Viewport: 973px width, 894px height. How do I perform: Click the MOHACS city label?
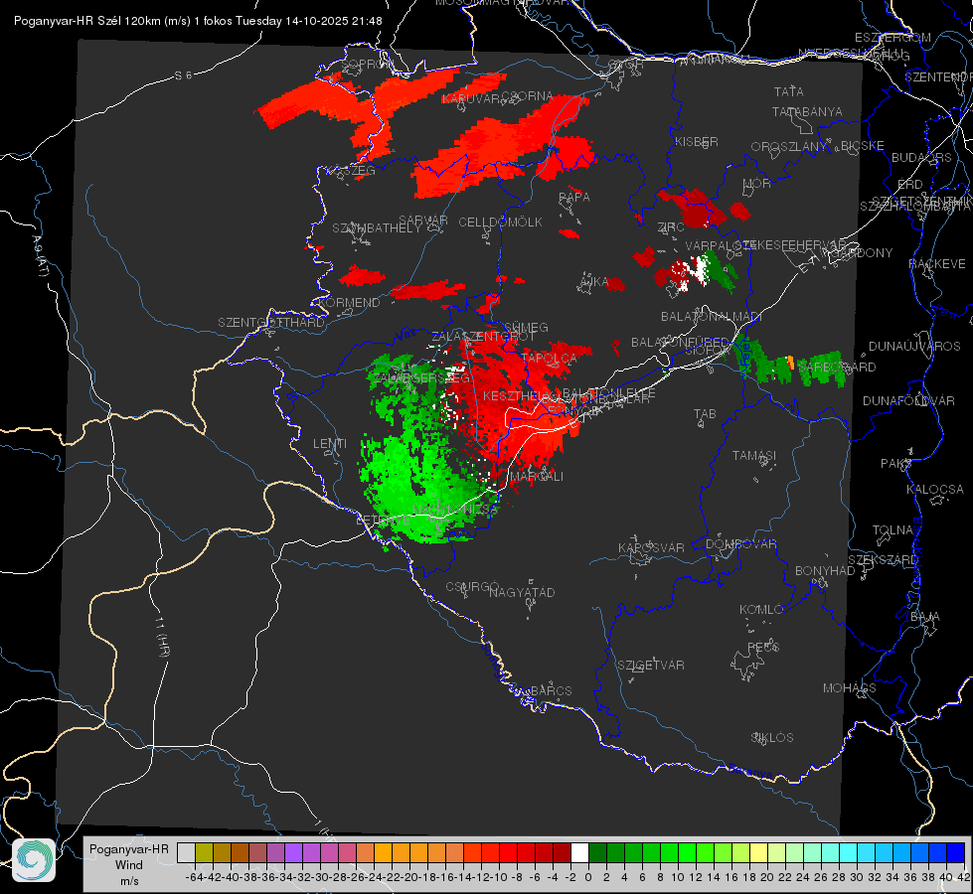pos(850,688)
